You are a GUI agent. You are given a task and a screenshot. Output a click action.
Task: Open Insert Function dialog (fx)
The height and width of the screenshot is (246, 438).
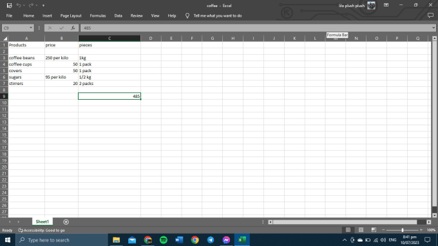tap(73, 28)
